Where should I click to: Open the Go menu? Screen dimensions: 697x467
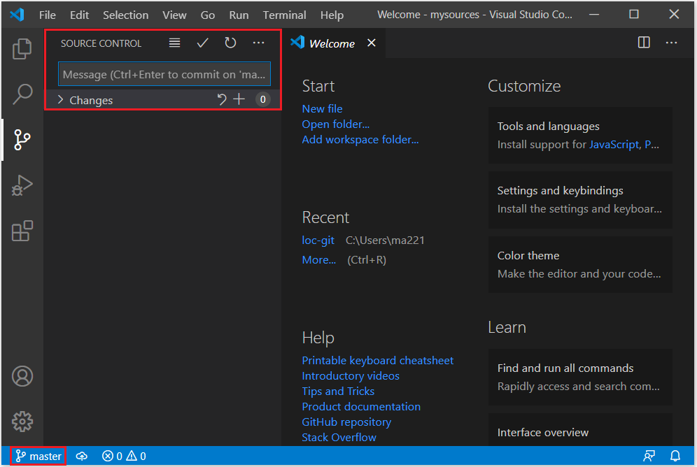point(208,15)
